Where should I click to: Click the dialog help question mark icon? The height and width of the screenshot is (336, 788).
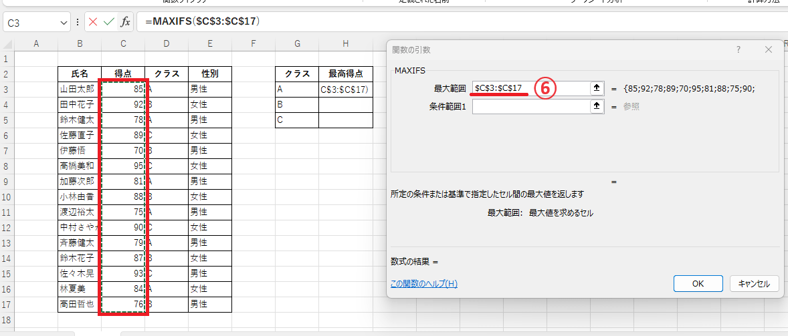click(738, 49)
